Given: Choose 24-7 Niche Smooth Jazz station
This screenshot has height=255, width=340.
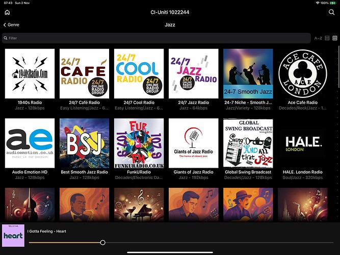Looking at the screenshot, I should pyautogui.click(x=248, y=73).
